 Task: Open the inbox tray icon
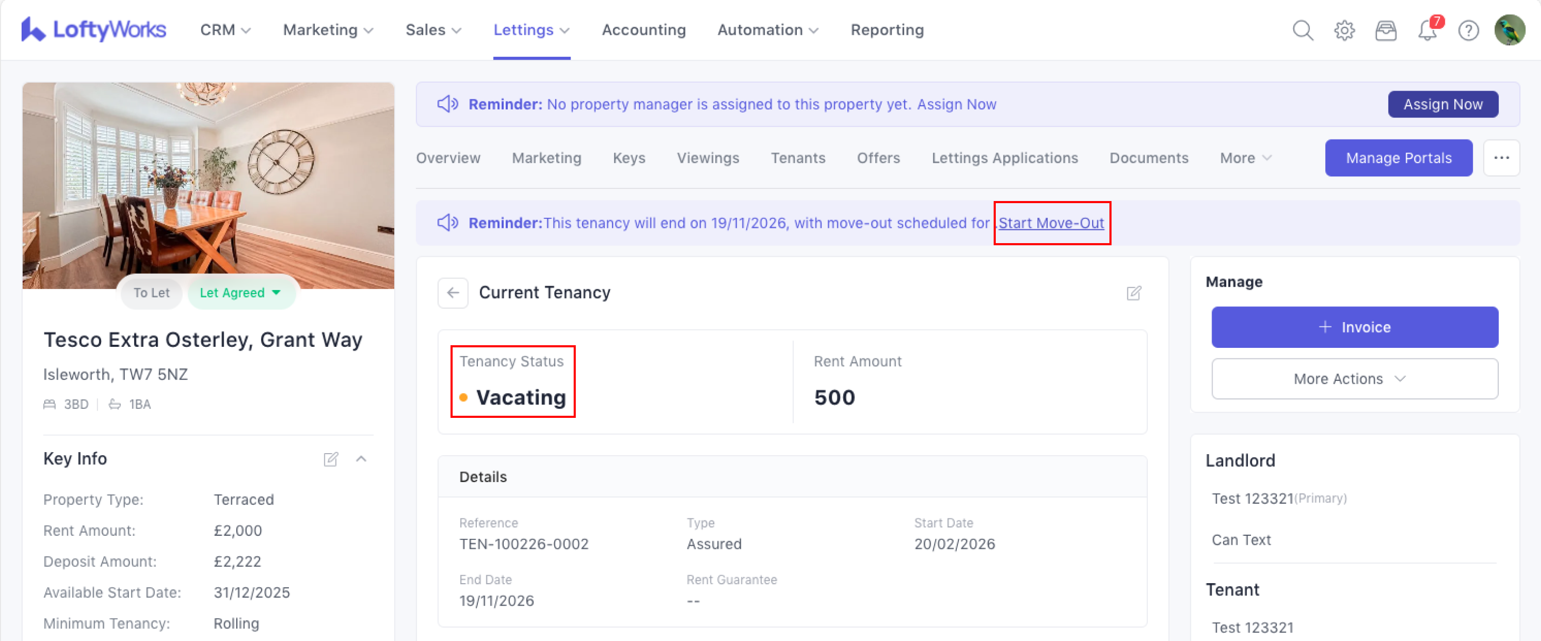point(1385,30)
